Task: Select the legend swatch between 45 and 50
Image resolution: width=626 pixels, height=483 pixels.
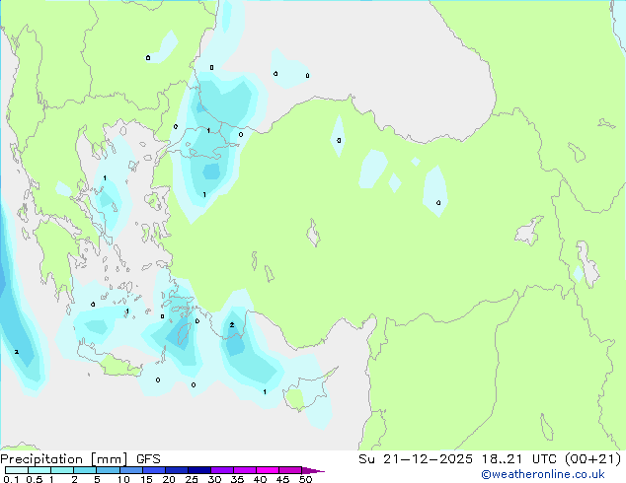Action: tap(290, 470)
